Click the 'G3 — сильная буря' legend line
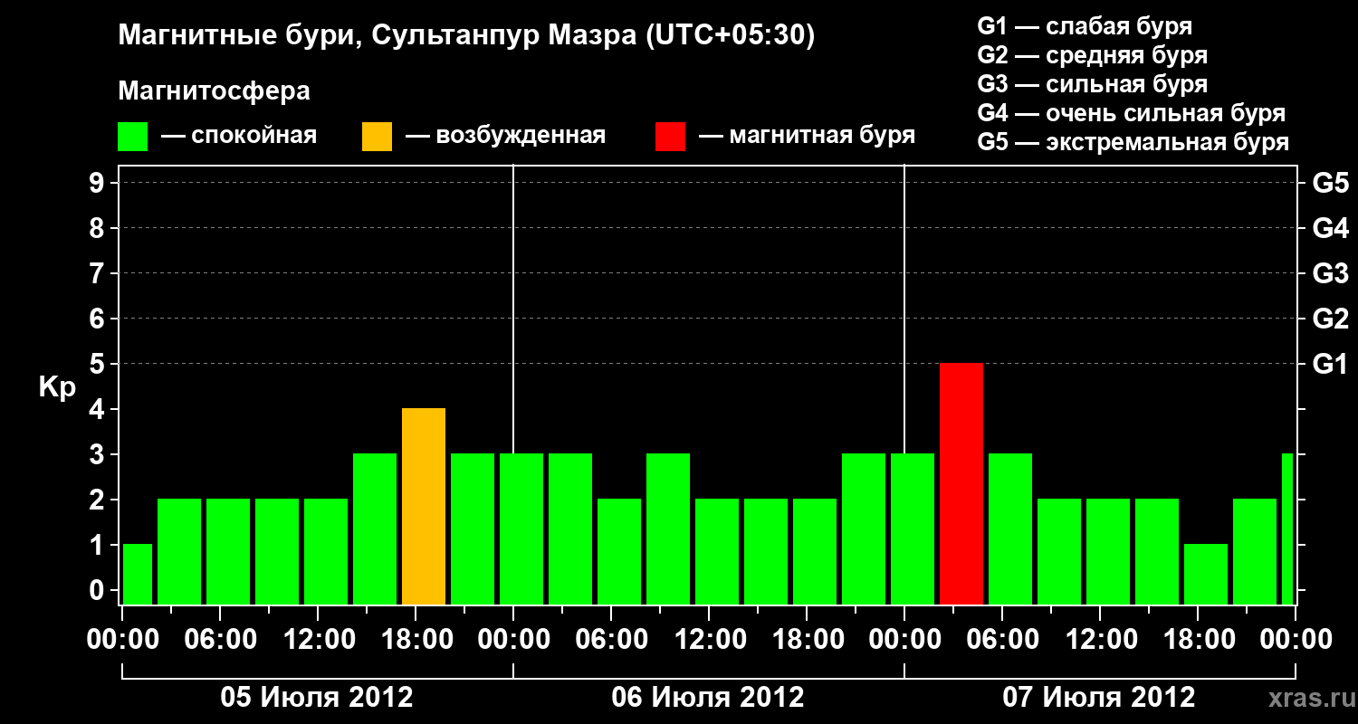Image resolution: width=1358 pixels, height=724 pixels. (x=1093, y=84)
